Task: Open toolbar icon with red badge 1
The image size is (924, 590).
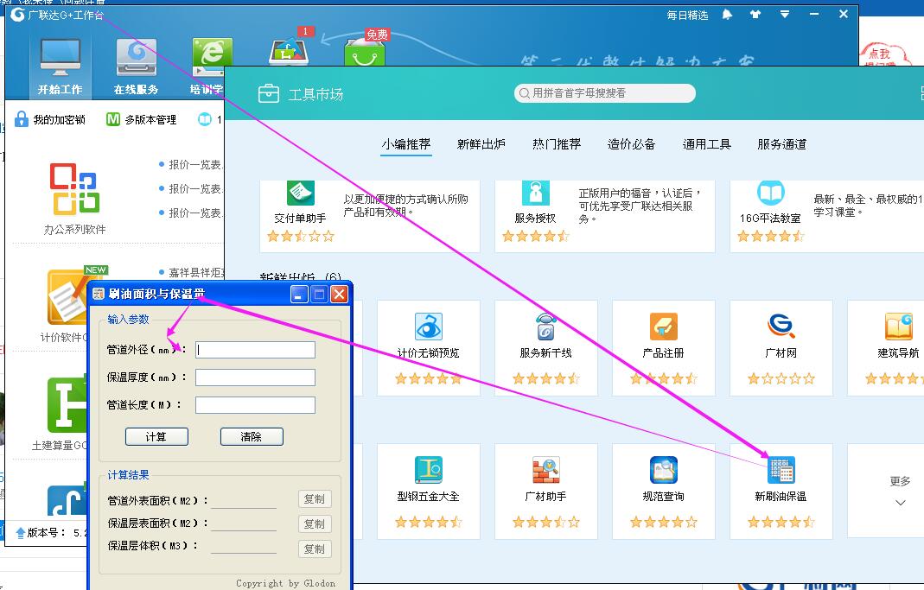Action: [x=288, y=51]
